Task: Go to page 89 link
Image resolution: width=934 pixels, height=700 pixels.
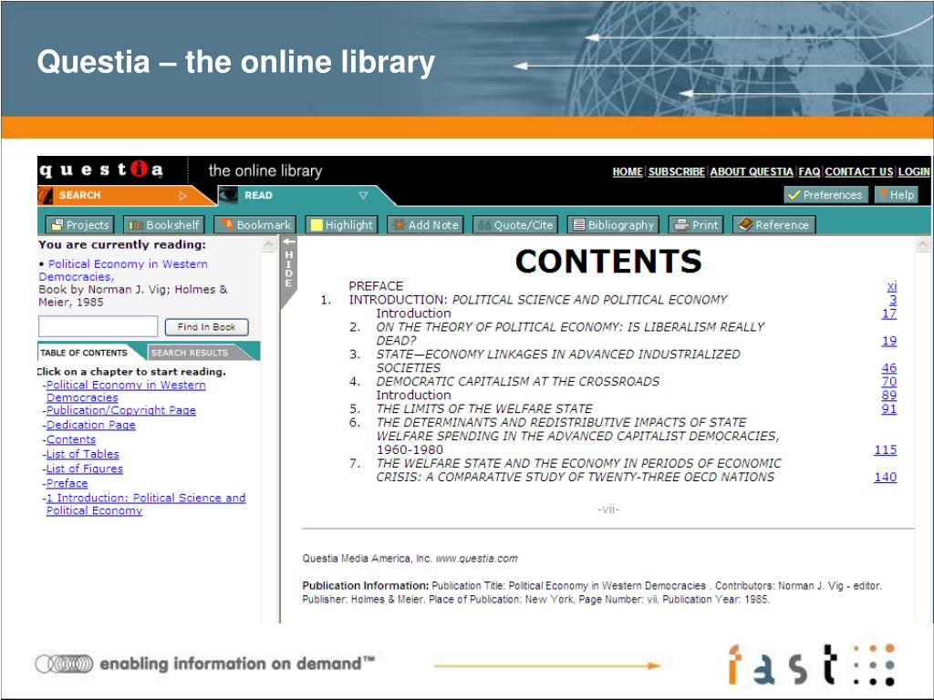Action: coord(889,396)
